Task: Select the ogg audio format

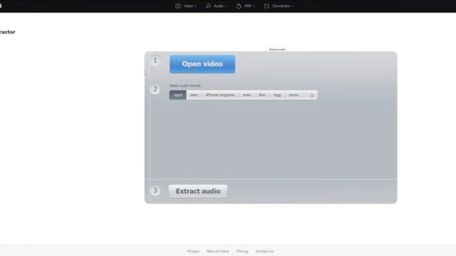Action: click(277, 95)
